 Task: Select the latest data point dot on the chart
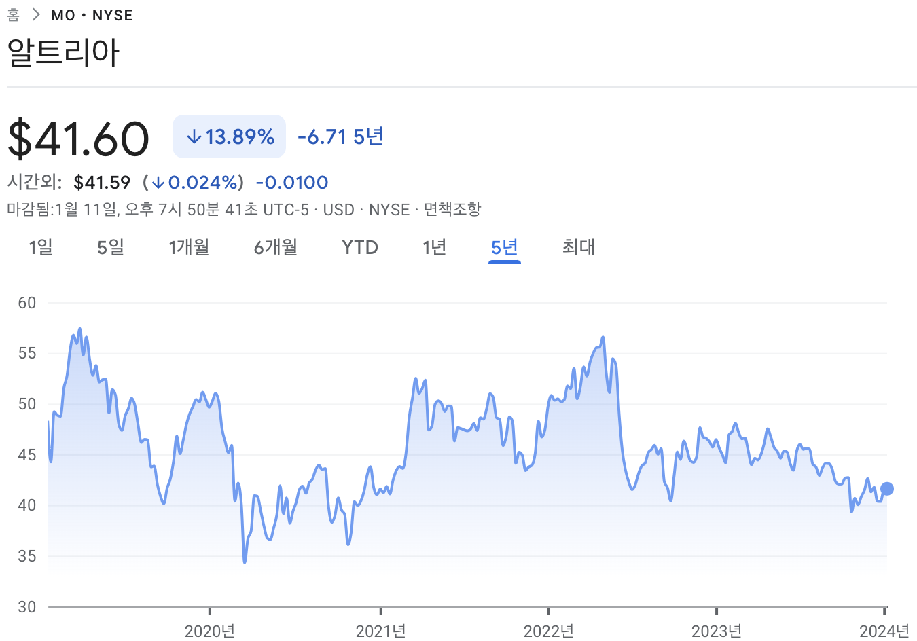coord(886,488)
